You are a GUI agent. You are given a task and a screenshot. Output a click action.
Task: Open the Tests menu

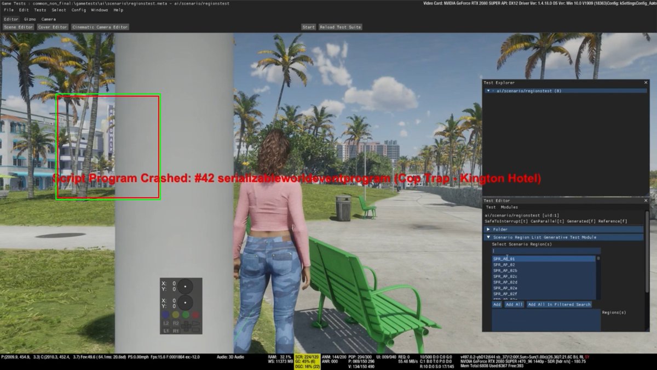[x=39, y=9]
